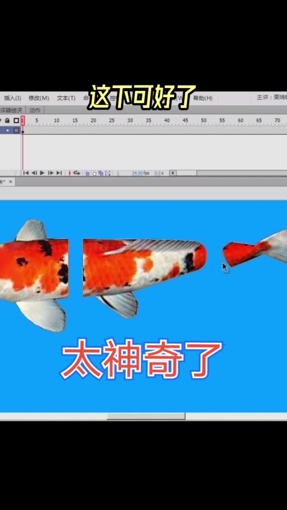Click frame number 70 on timeline ruler

pos(277,120)
